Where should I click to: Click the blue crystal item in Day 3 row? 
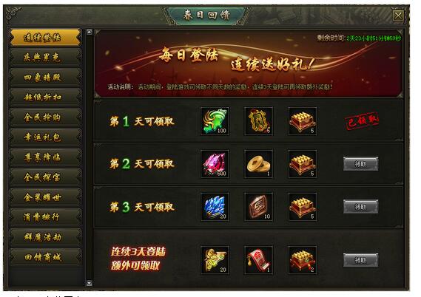[x=215, y=207]
